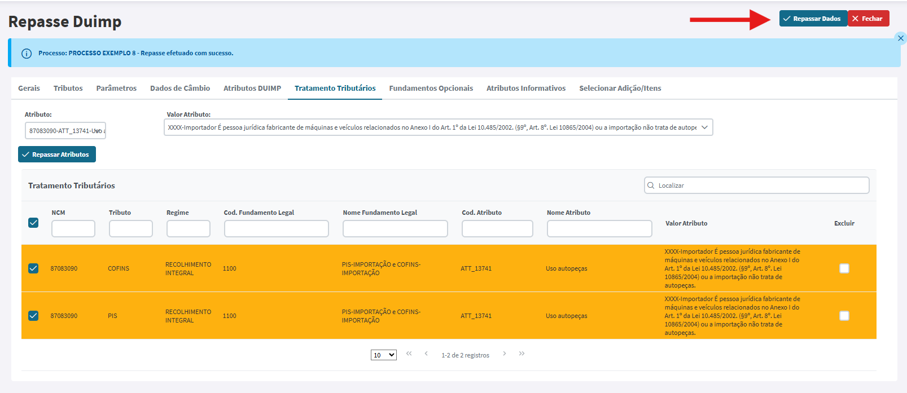Switch to the Atributos Informativos tab
The width and height of the screenshot is (907, 393).
tap(526, 88)
